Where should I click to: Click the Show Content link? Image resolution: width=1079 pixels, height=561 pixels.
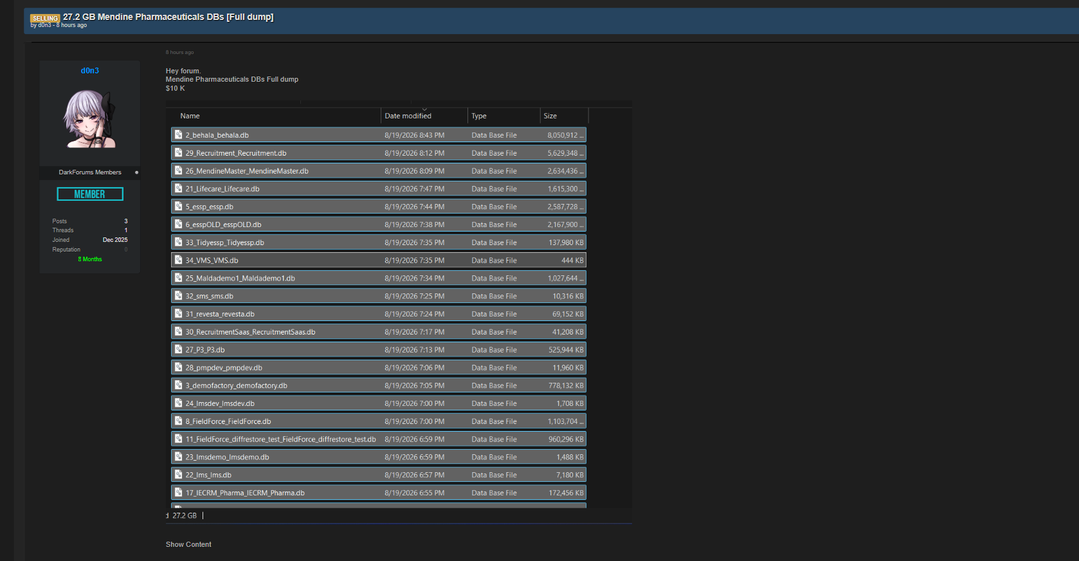[188, 544]
